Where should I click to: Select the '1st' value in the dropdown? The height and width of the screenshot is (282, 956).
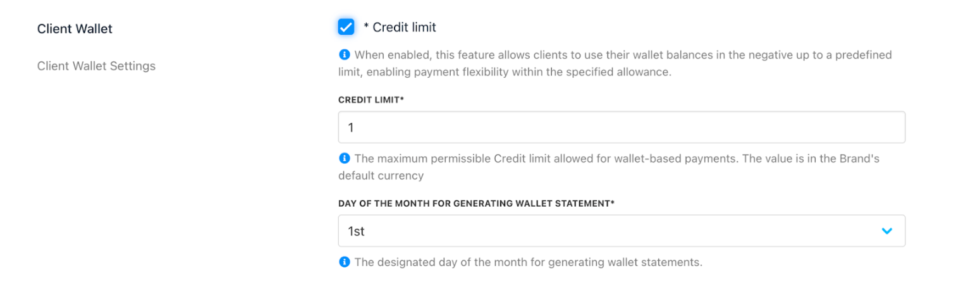(x=356, y=231)
